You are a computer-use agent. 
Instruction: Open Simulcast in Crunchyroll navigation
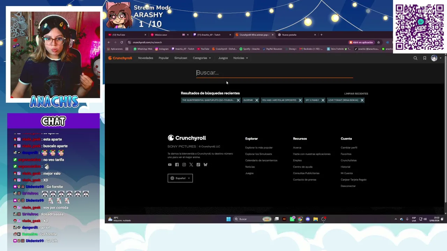181,58
